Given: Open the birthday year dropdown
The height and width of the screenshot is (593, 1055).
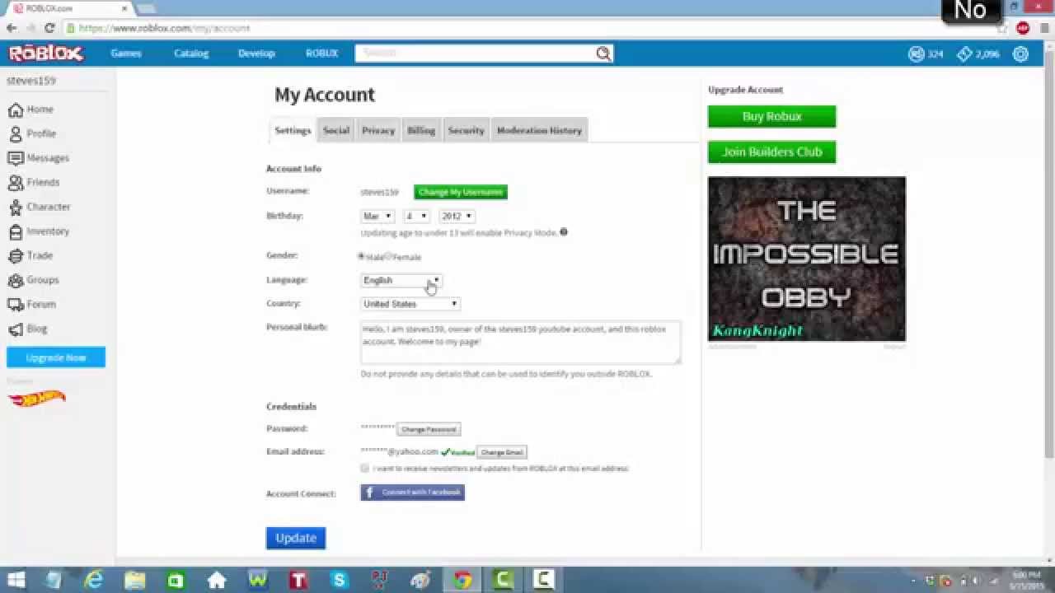Looking at the screenshot, I should click(457, 216).
